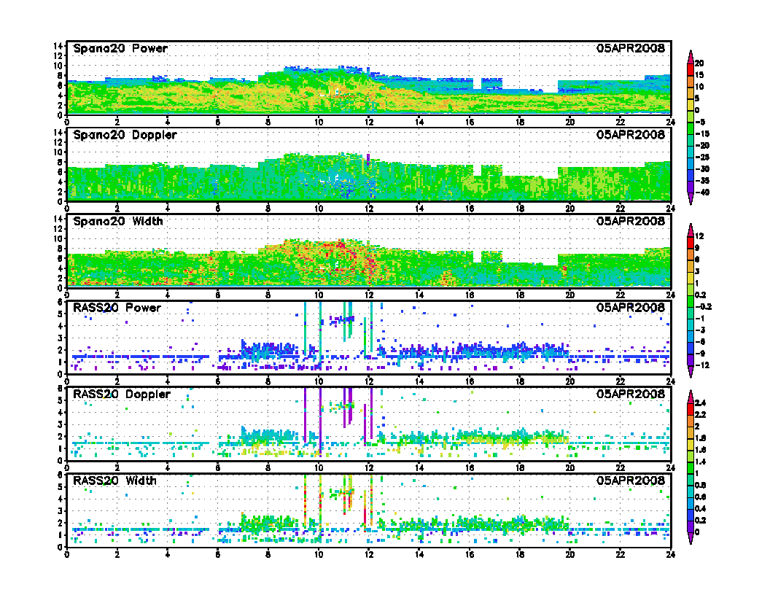Click the "RASS20 Width" panel title

click(x=114, y=480)
